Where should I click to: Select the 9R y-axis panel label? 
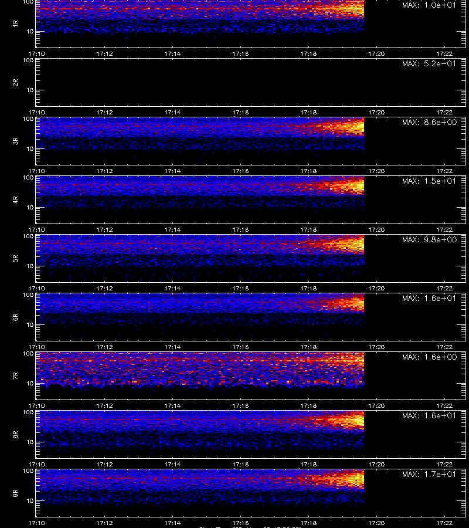(x=15, y=493)
